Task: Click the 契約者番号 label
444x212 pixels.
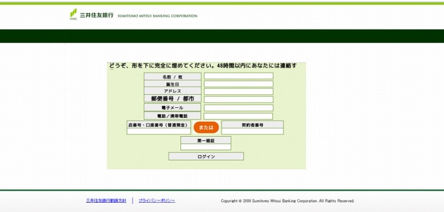Action: coord(253,125)
